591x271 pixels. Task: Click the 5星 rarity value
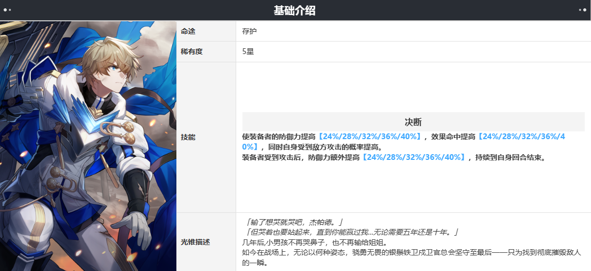tap(248, 52)
